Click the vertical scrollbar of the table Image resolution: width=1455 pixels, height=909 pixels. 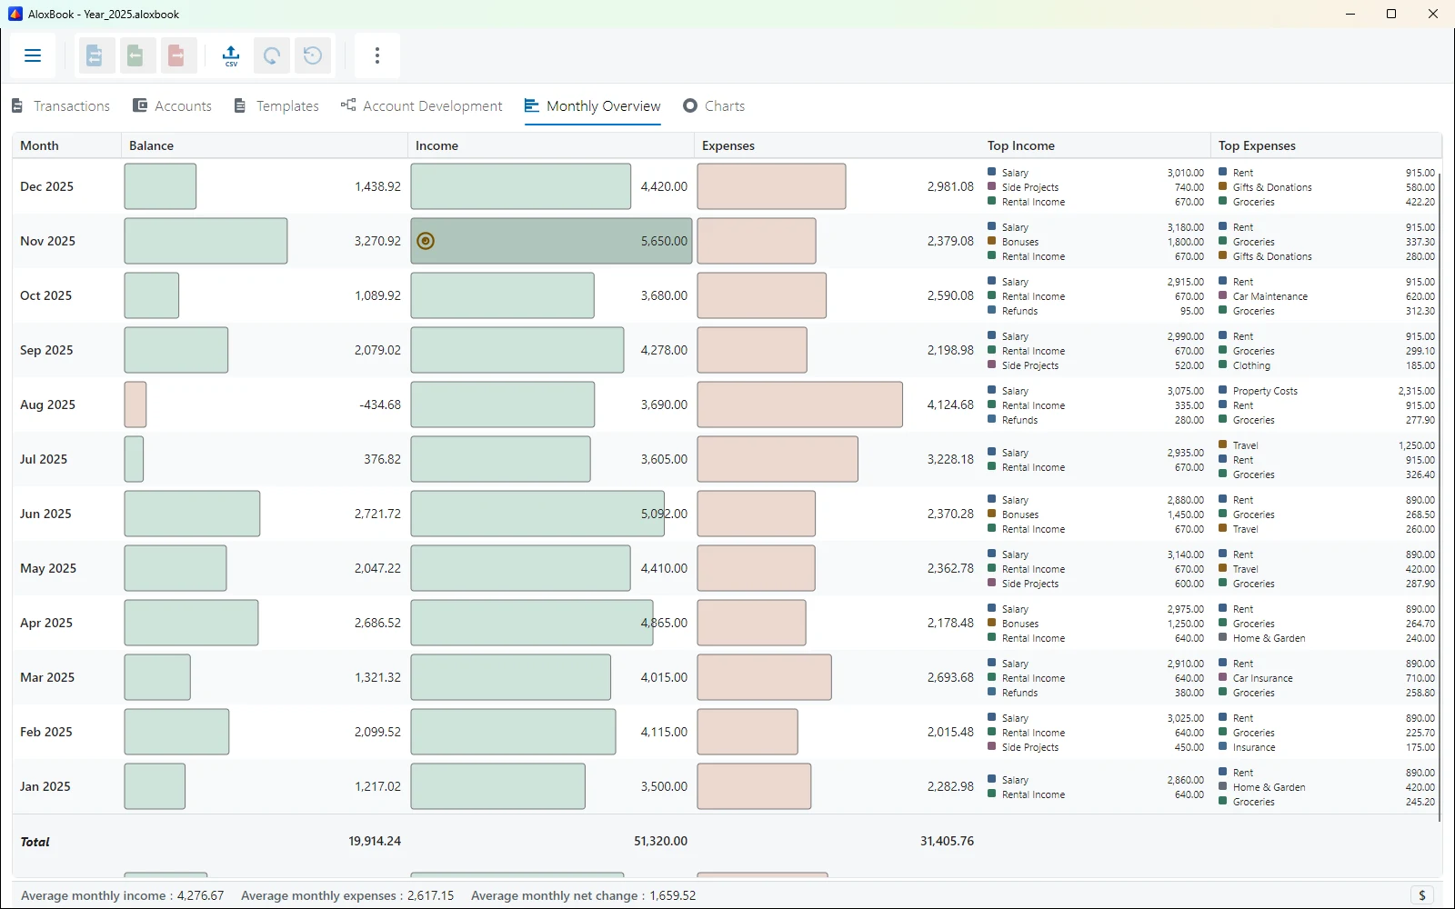pyautogui.click(x=1440, y=491)
